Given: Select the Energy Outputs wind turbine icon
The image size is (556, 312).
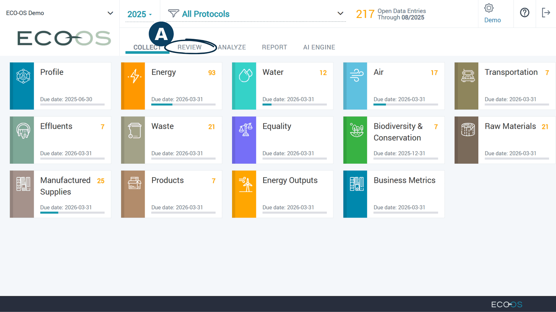Looking at the screenshot, I should pos(245,184).
